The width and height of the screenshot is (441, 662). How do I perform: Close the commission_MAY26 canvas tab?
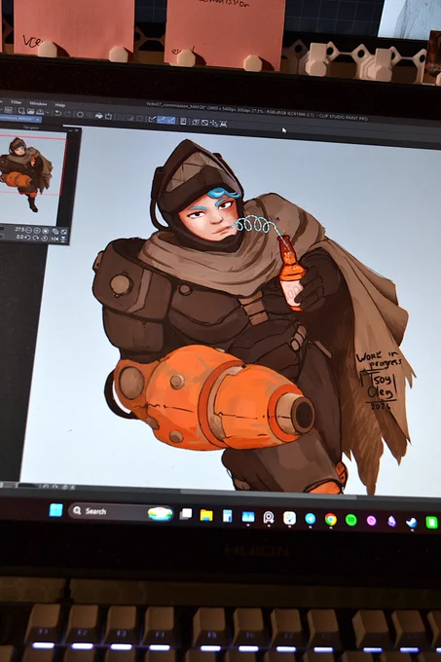click(x=37, y=120)
